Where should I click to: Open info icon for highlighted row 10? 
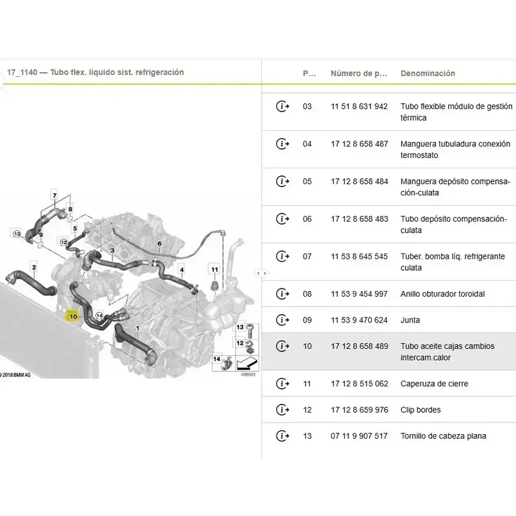[x=282, y=346]
